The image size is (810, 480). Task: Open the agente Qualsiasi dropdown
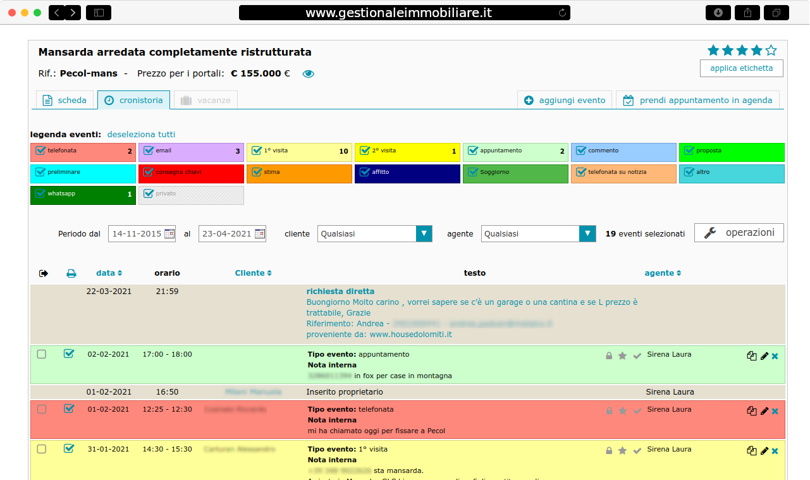(x=587, y=233)
